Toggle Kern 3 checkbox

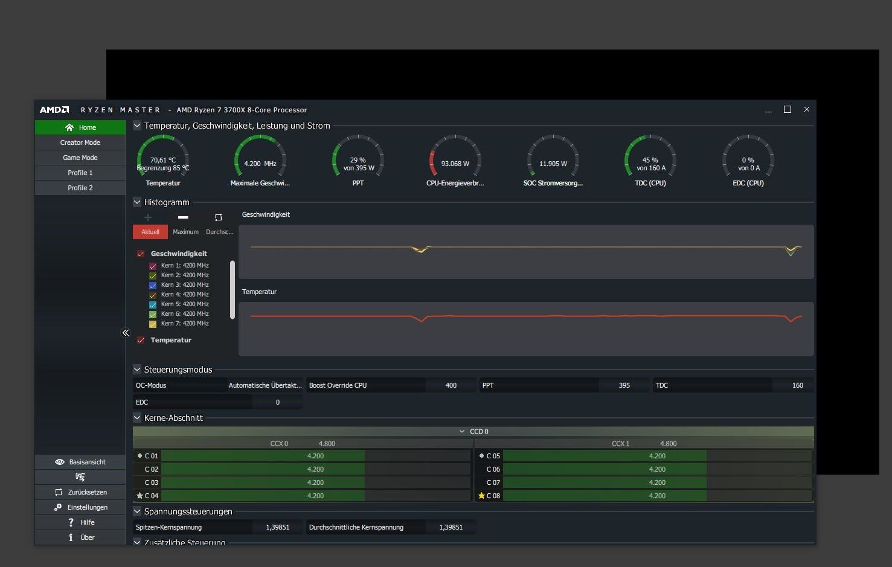[153, 285]
